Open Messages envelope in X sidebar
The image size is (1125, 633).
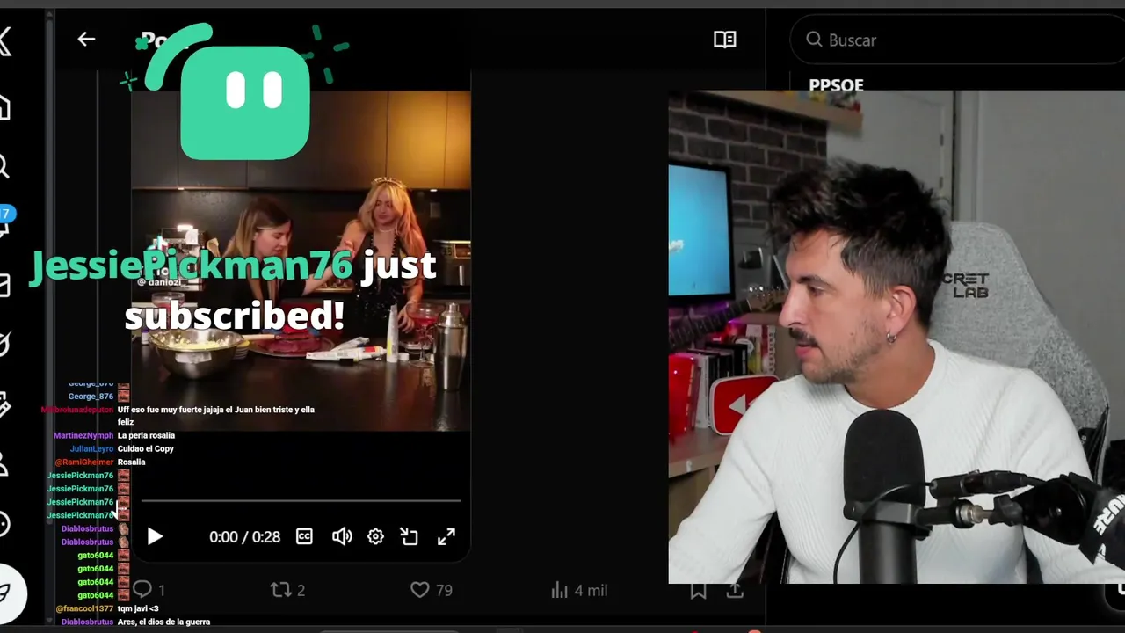tap(4, 285)
